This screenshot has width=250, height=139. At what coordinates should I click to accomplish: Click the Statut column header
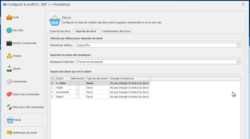tap(62, 78)
